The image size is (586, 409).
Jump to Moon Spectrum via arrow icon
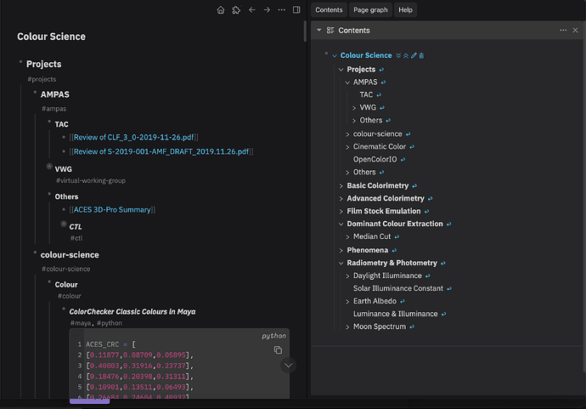[411, 327]
